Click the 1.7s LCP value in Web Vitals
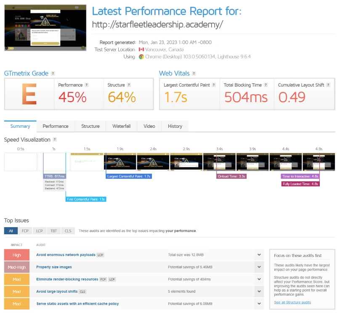The image size is (340, 323). [x=175, y=97]
